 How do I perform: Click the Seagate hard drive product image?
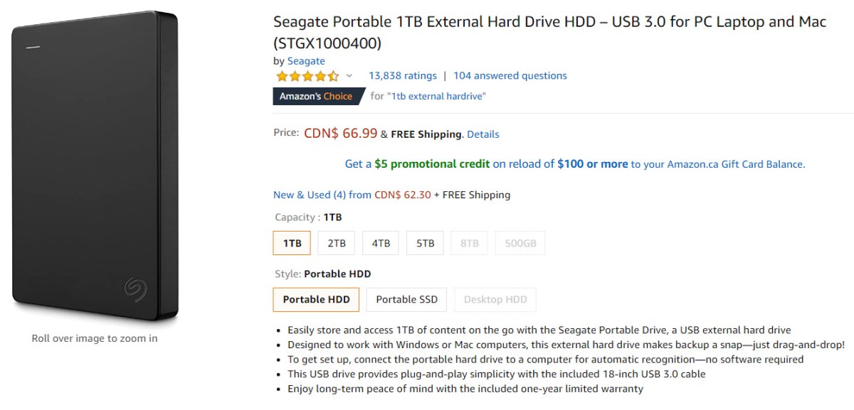pyautogui.click(x=95, y=167)
